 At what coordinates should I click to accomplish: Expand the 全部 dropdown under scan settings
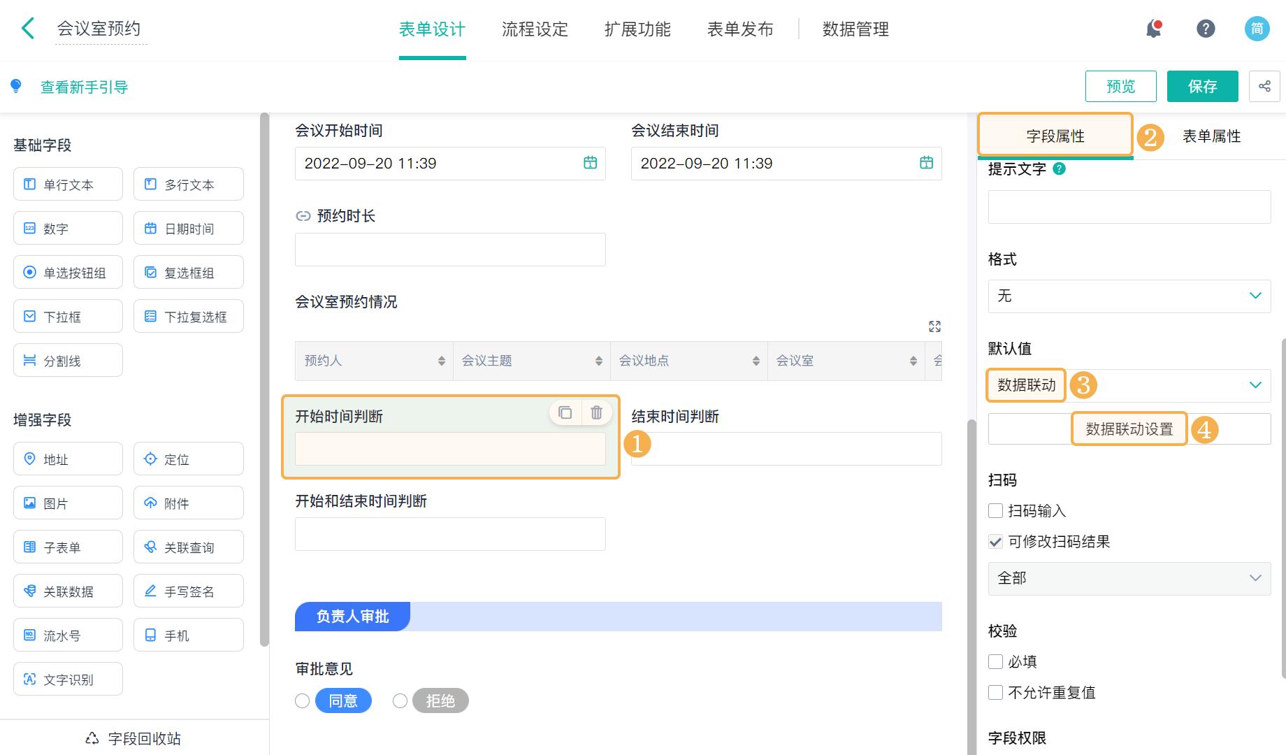[1128, 578]
